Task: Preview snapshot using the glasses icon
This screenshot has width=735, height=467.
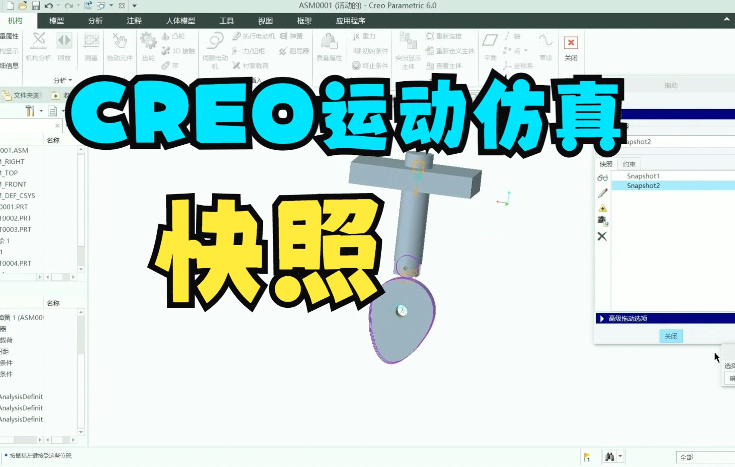Action: pos(602,178)
